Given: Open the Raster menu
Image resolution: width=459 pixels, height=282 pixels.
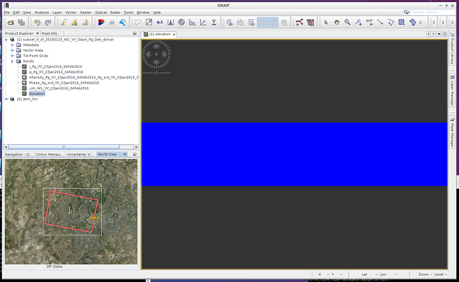Looking at the screenshot, I should pos(86,13).
